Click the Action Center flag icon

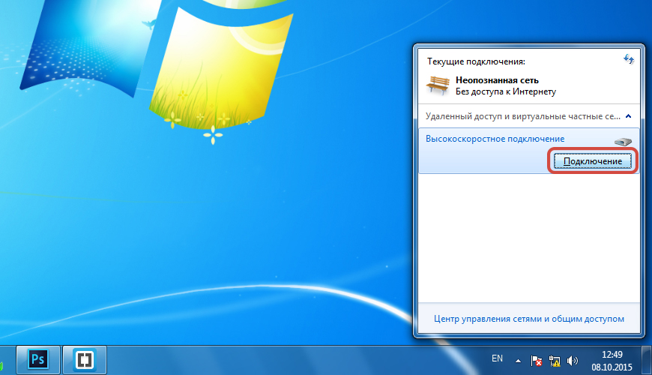click(537, 361)
